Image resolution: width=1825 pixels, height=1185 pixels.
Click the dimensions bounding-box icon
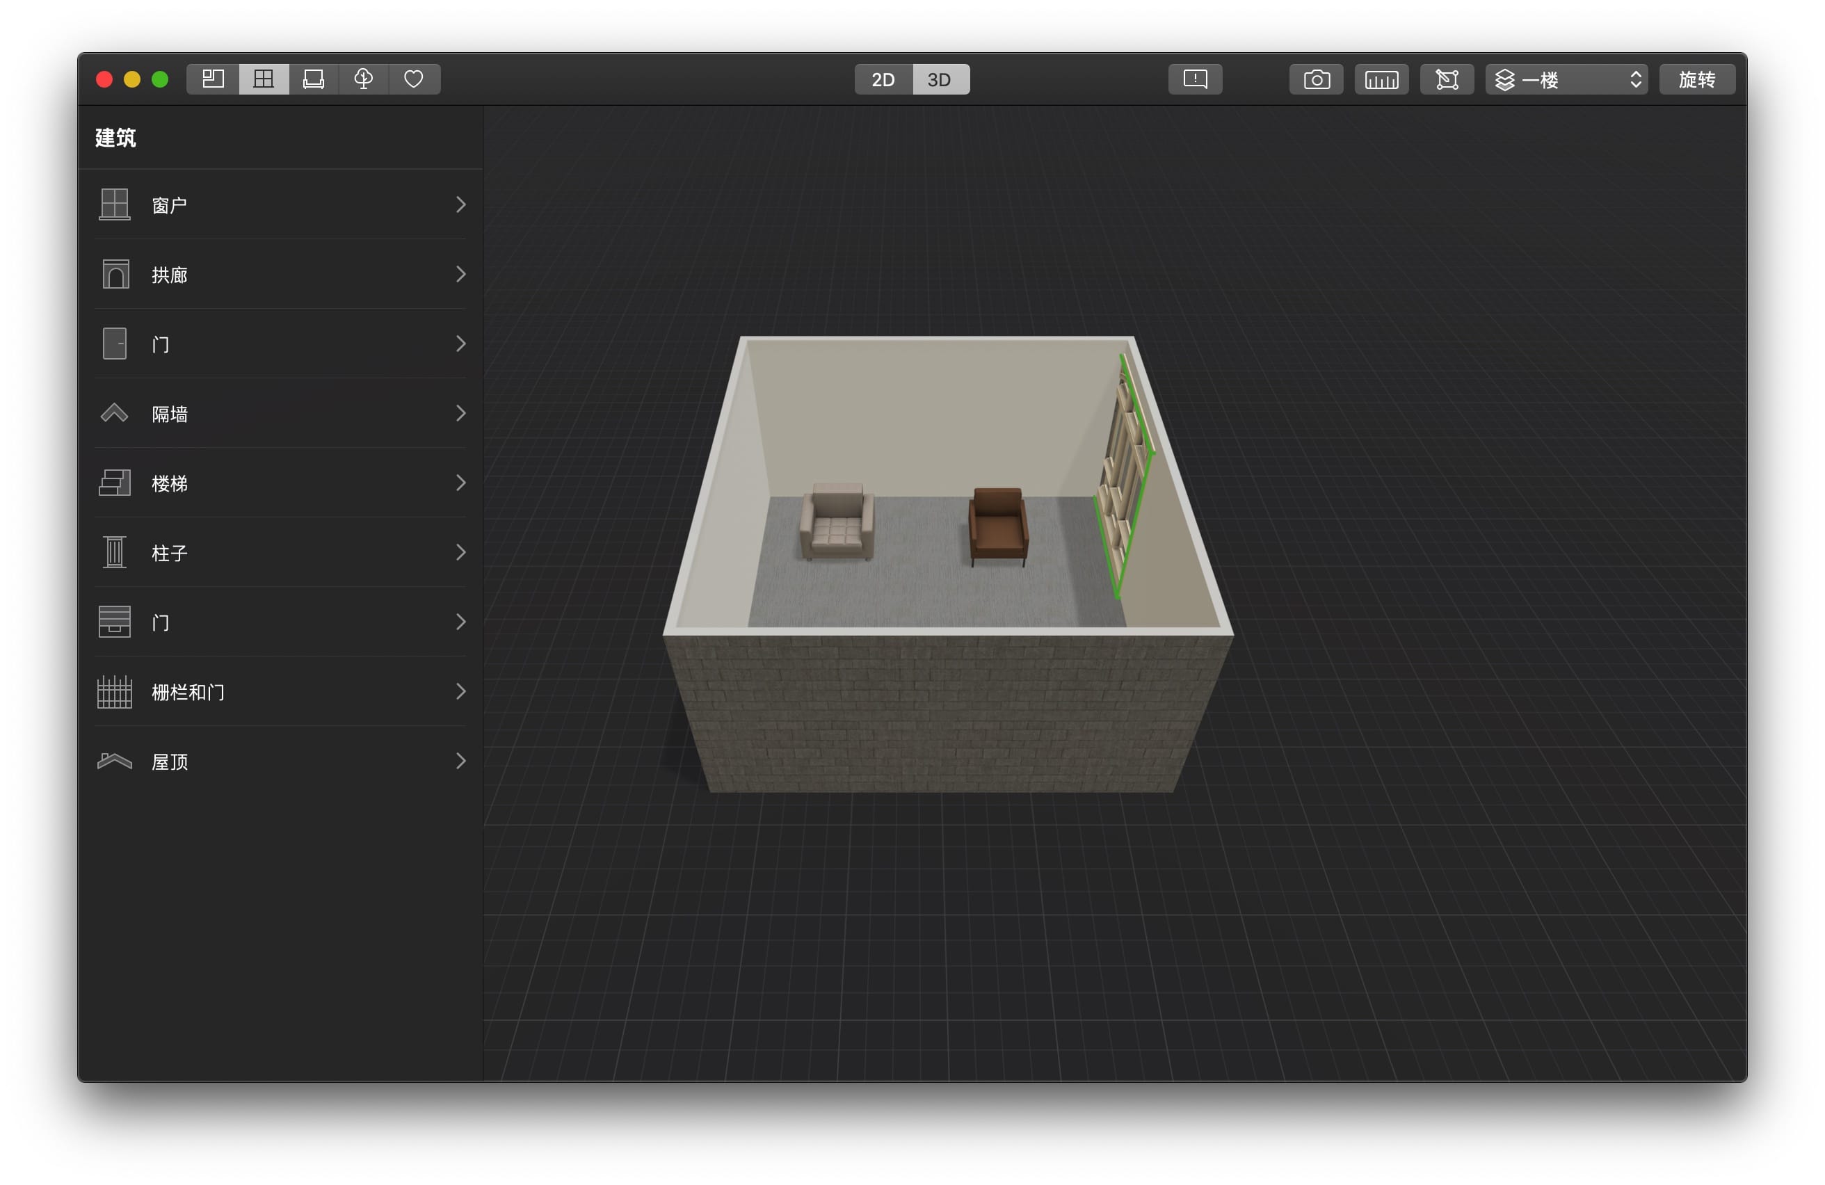[x=1446, y=80]
